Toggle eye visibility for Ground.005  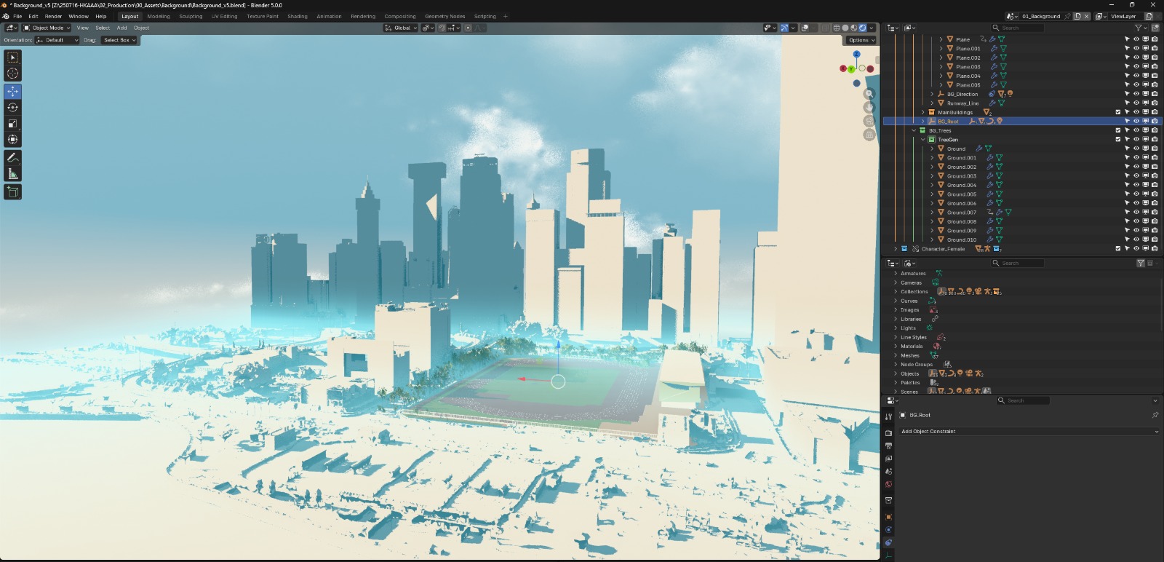click(x=1136, y=194)
